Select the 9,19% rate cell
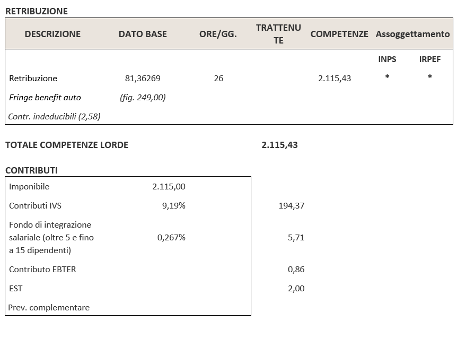Screen dimensions: 457x338 pos(173,205)
